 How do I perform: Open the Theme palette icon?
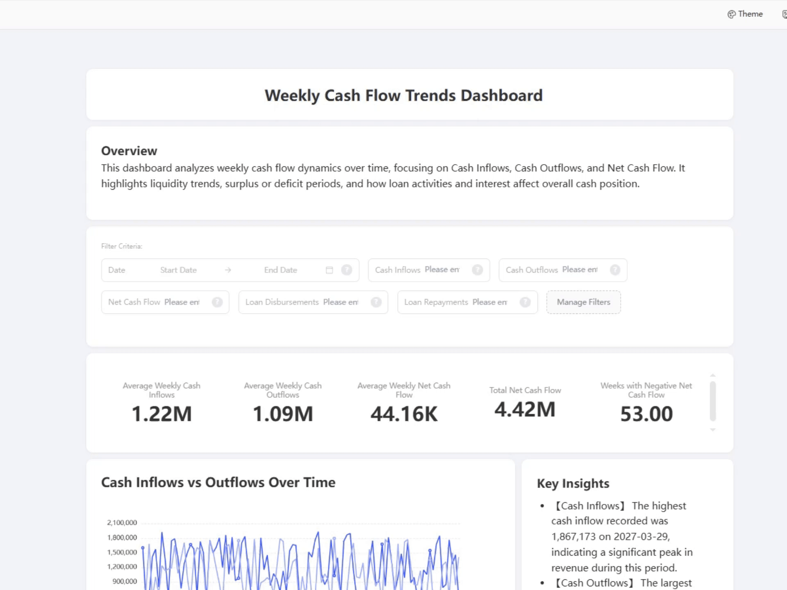(732, 14)
